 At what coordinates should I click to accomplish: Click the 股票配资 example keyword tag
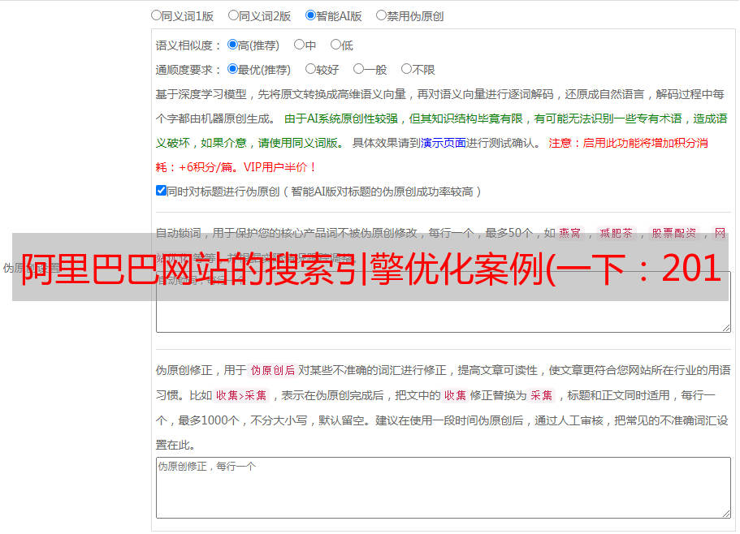[x=674, y=233]
